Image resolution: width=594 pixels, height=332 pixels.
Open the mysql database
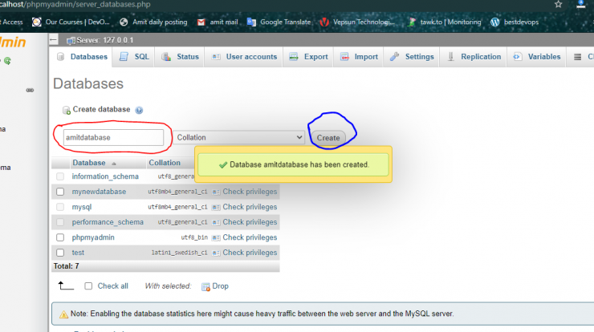pos(82,207)
